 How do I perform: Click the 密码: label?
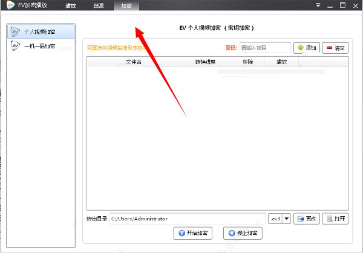231,48
